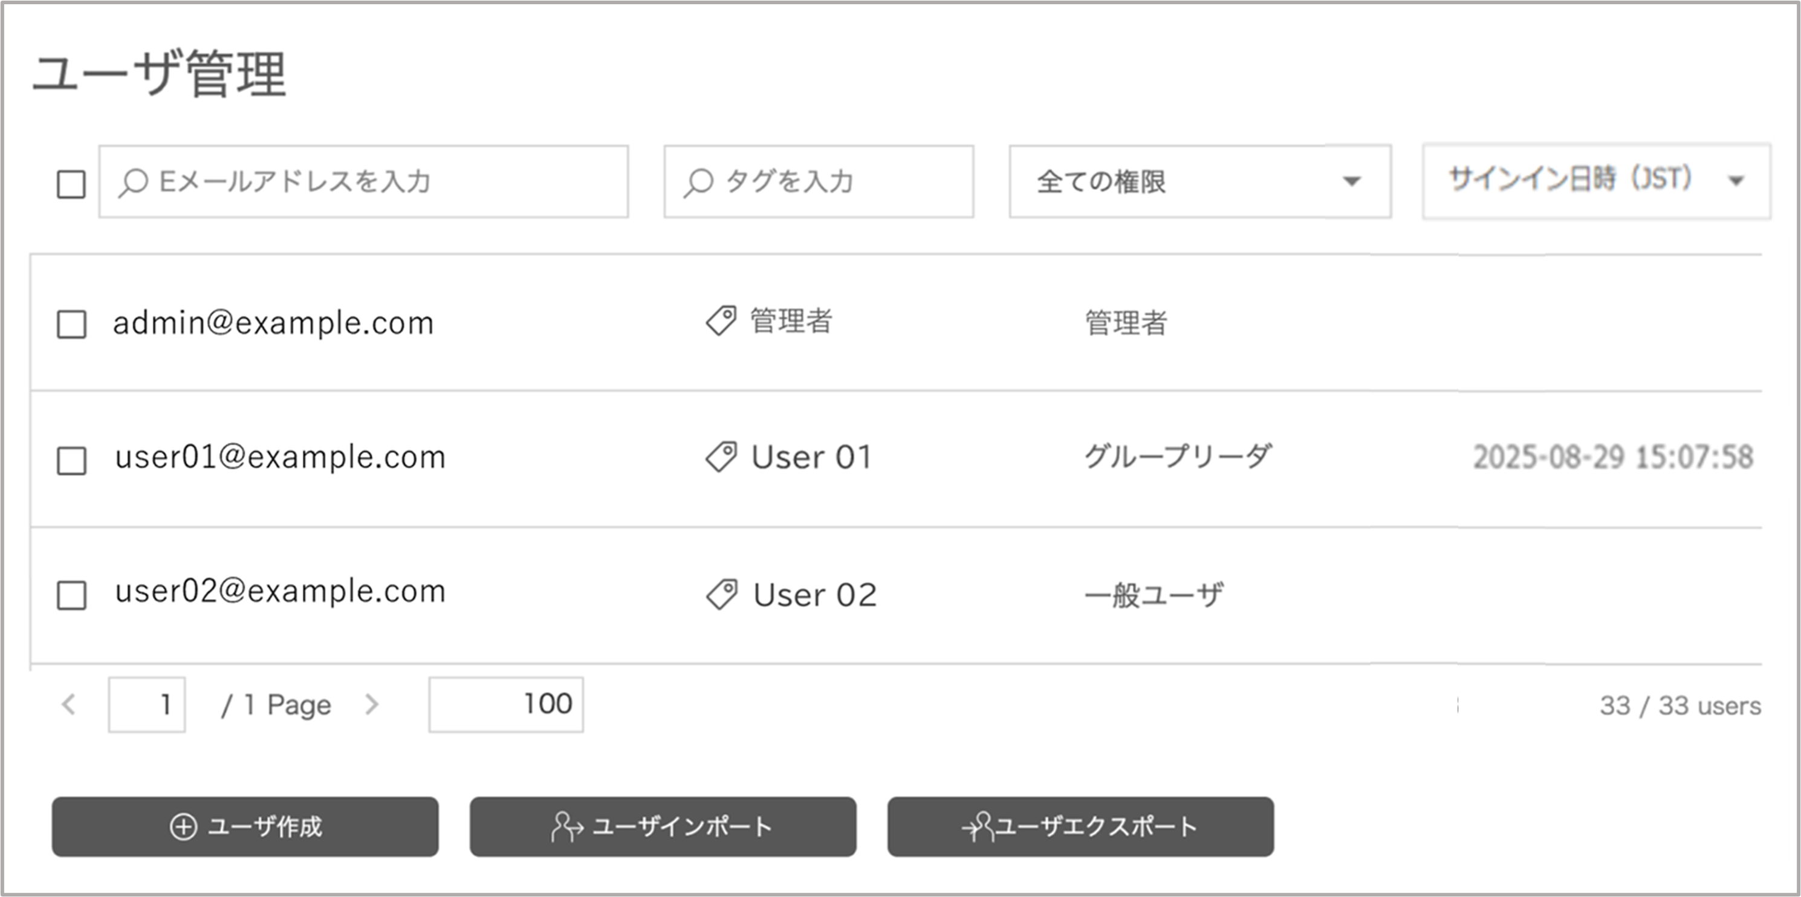Click the tag icon beside 管理者
The image size is (1801, 897).
pyautogui.click(x=721, y=321)
